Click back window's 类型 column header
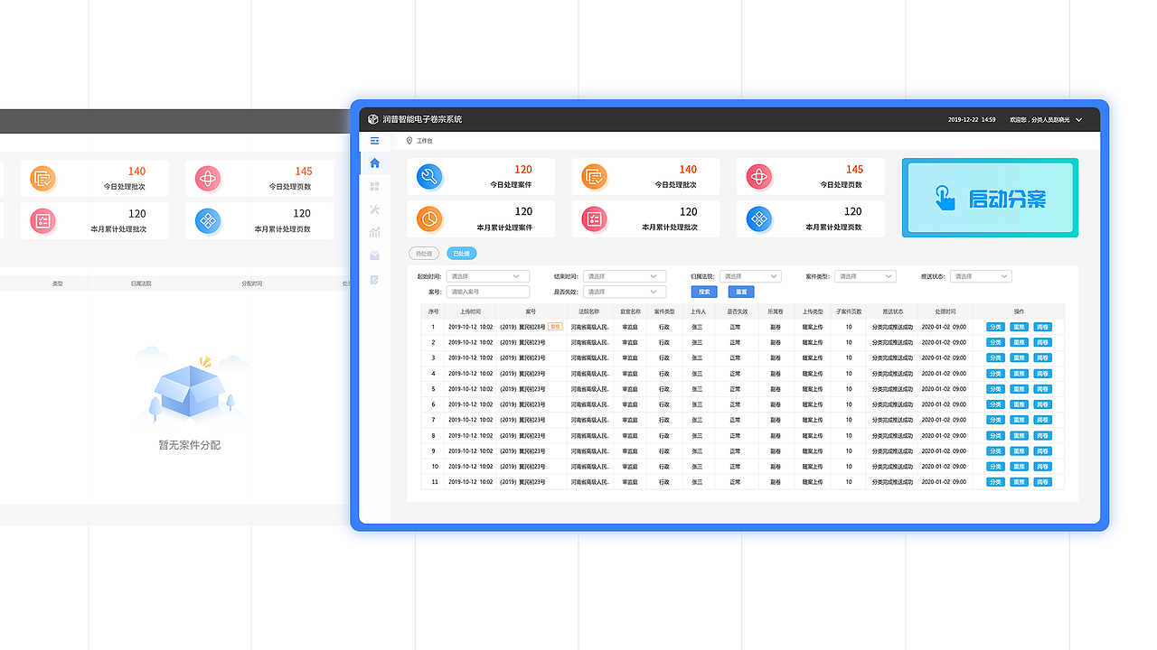1157x650 pixels. pyautogui.click(x=58, y=283)
